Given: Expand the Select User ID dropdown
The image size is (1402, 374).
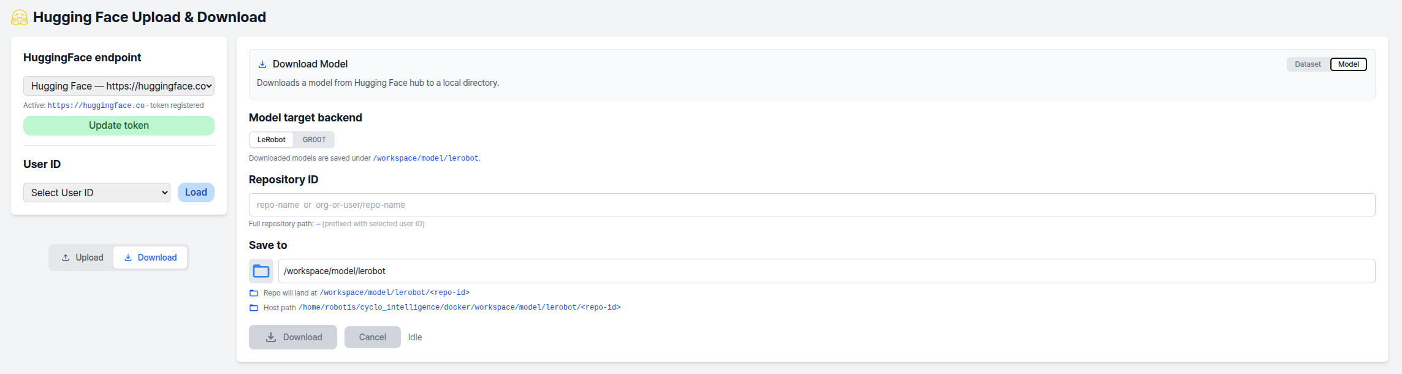Looking at the screenshot, I should point(97,193).
